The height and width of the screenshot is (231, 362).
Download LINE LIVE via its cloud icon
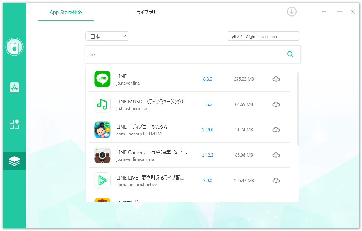click(x=276, y=181)
